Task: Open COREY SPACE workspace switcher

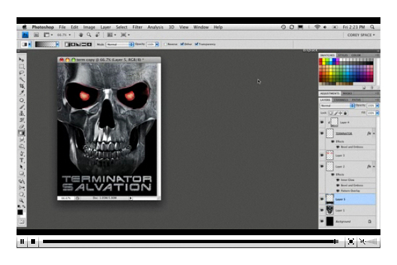Action: pos(361,35)
